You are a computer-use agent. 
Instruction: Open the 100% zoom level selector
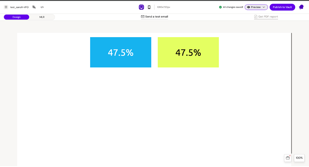(299, 158)
